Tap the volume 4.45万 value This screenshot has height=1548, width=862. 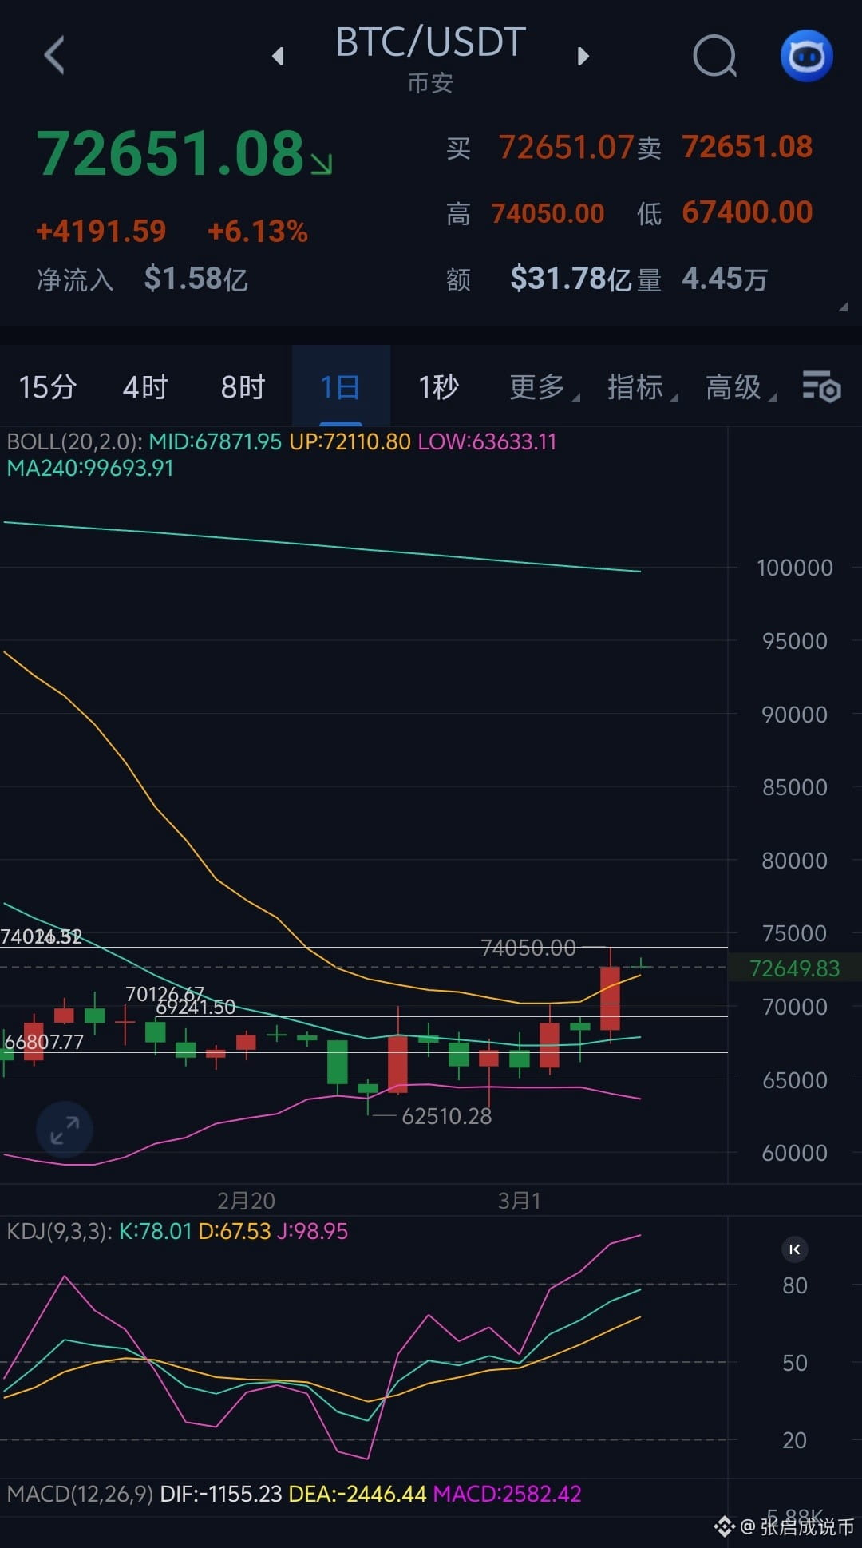725,279
